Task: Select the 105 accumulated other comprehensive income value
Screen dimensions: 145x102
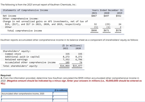Action: coord(68,62)
